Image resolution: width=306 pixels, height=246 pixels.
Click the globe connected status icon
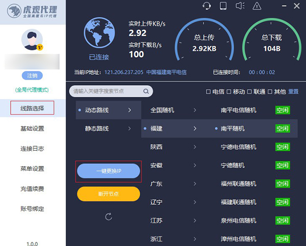point(99,33)
